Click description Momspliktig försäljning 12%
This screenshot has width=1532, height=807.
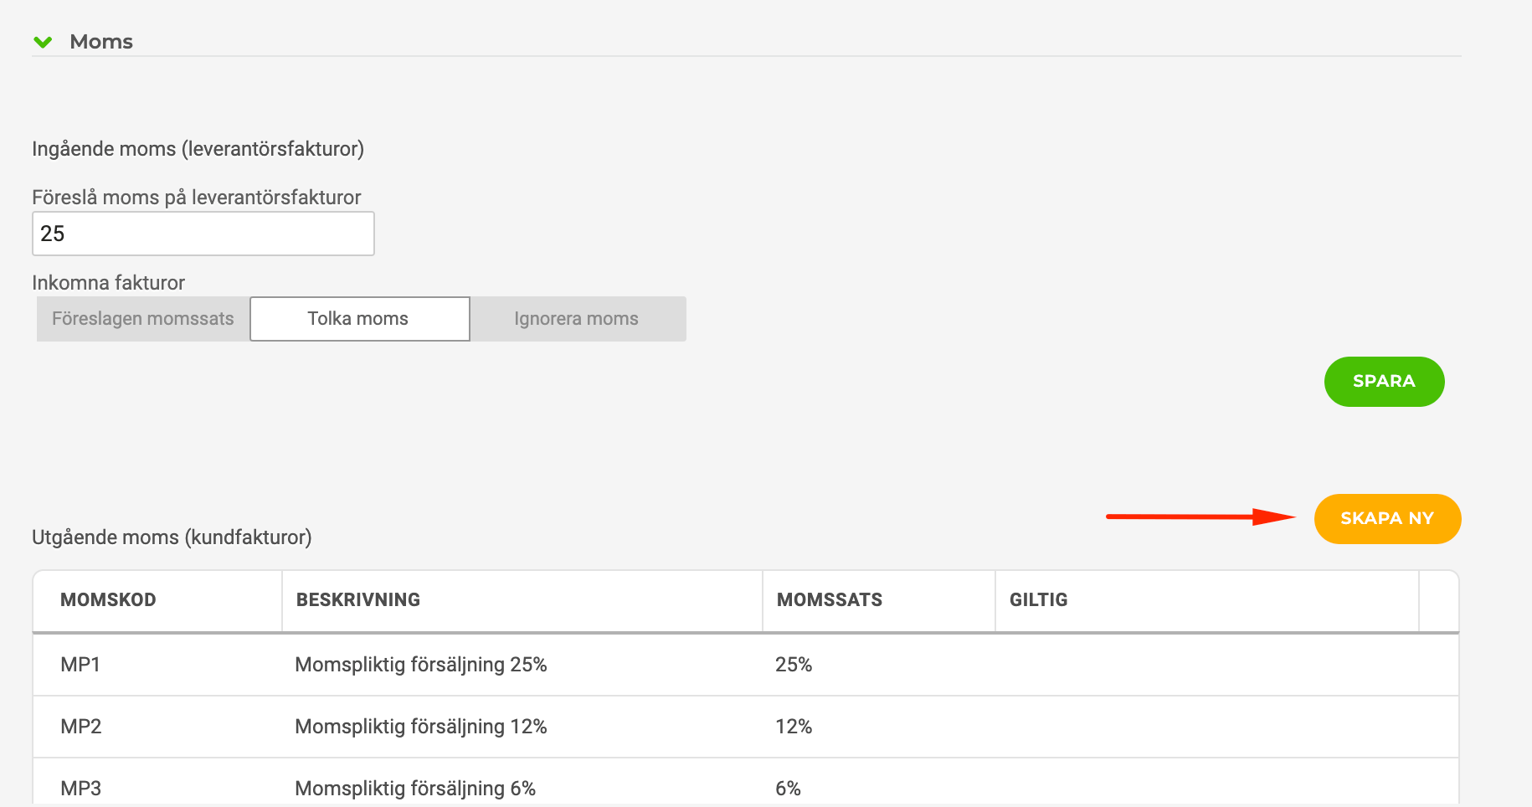click(x=420, y=727)
